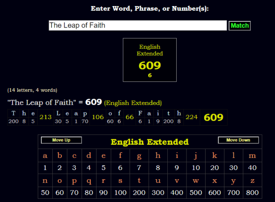Click letter 'v' in cipher table
The height and width of the screenshot is (202, 275).
[177, 181]
